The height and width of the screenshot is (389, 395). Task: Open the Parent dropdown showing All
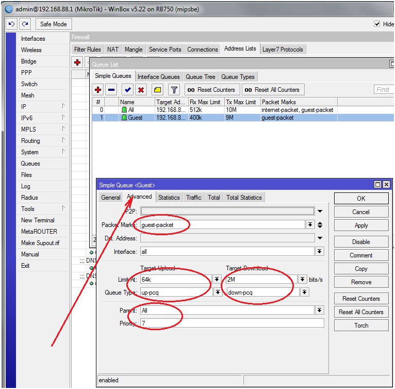[x=320, y=311]
